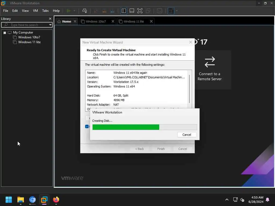275x206 pixels.
Task: Select Windows 10to7 in library tree
Action: 29,37
